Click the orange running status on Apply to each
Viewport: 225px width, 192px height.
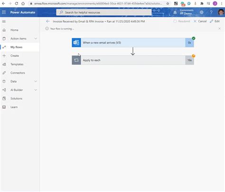coord(194,56)
